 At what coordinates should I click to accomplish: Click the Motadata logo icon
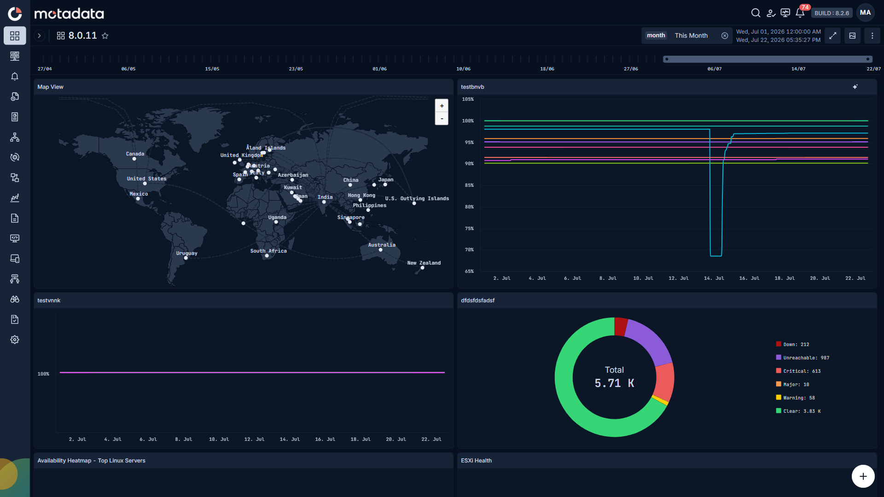15,13
